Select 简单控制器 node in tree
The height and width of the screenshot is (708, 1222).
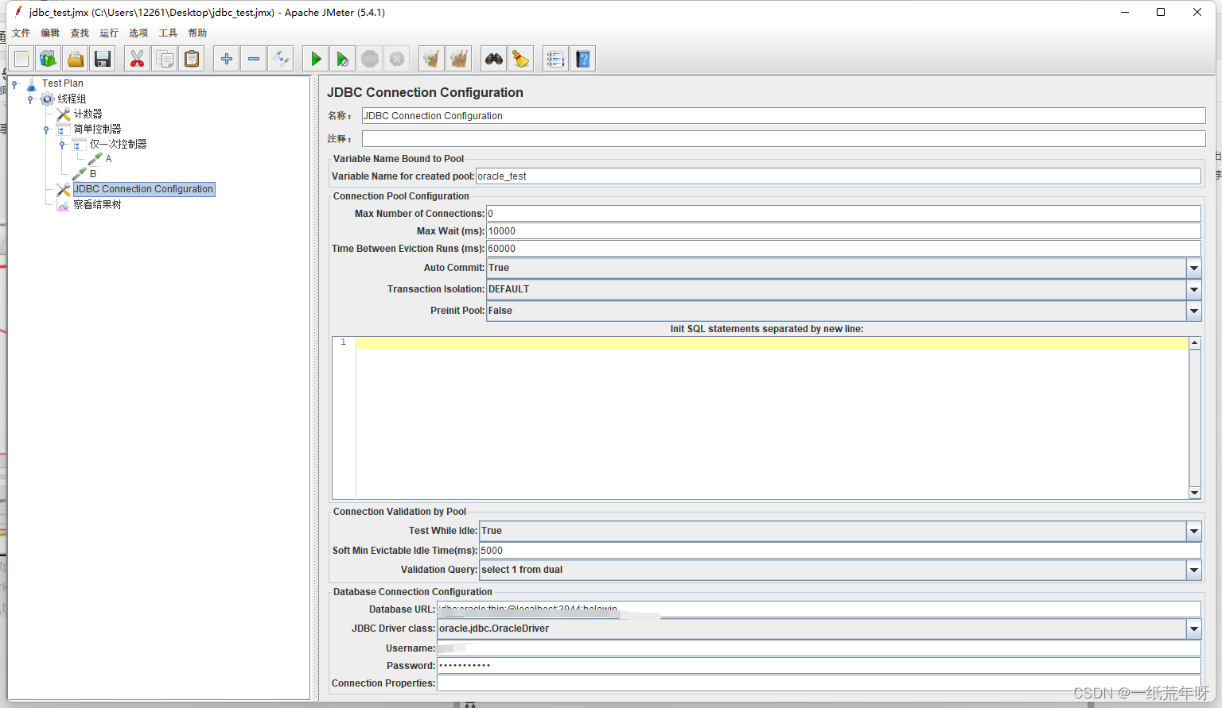pyautogui.click(x=97, y=129)
